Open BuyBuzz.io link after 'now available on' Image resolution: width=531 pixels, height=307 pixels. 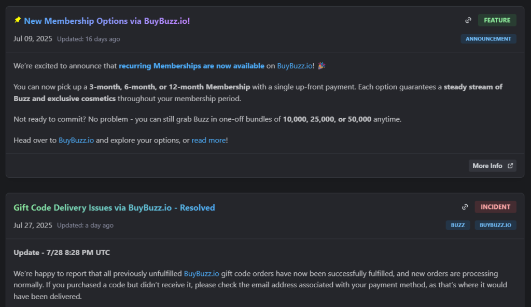(295, 66)
